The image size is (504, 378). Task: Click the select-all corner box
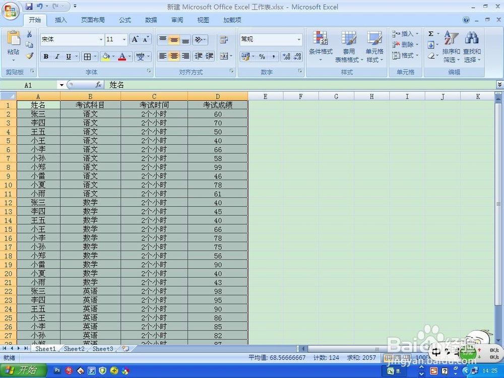point(9,96)
